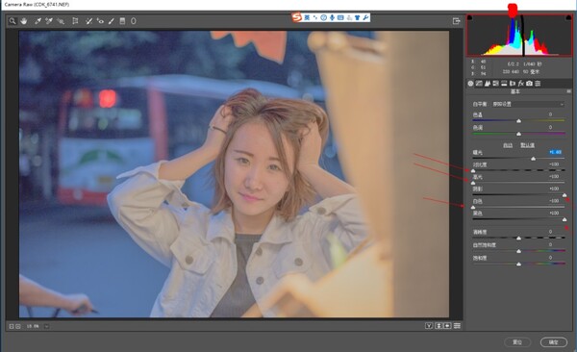Click the portrait photo preview
This screenshot has height=352, width=577.
pos(234,174)
